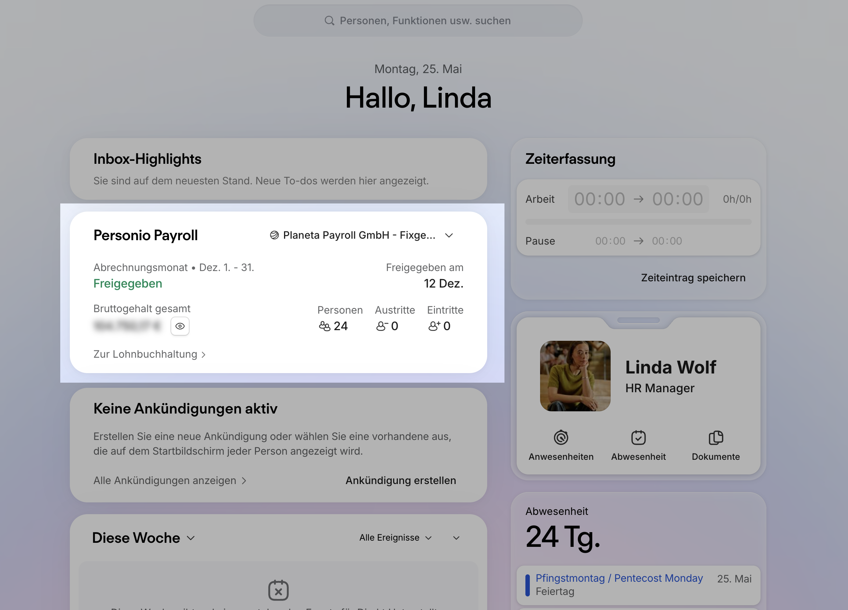Open the Pfingstmontag / Pentecost Monday entry

pyautogui.click(x=638, y=585)
